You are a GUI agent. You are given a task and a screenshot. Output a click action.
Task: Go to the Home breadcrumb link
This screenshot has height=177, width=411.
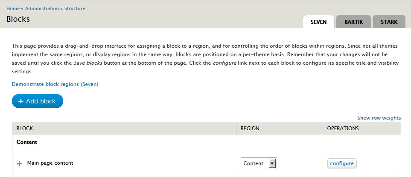[13, 9]
